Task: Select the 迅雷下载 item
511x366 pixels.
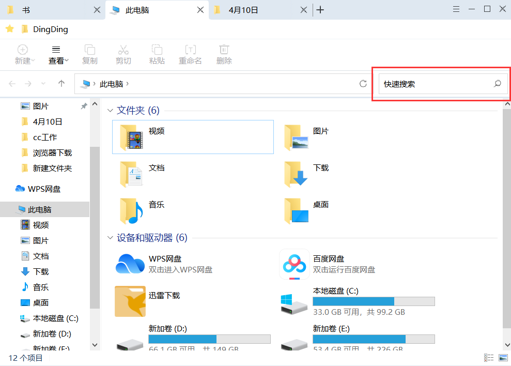Action: tap(147, 301)
